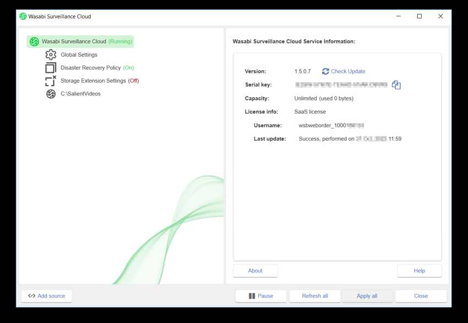Click the Unlimited capacity value
The image size is (468, 323).
pos(324,98)
